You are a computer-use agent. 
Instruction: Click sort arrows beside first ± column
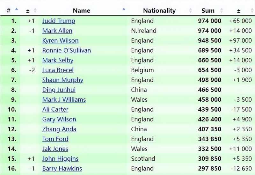pyautogui.click(x=35, y=11)
